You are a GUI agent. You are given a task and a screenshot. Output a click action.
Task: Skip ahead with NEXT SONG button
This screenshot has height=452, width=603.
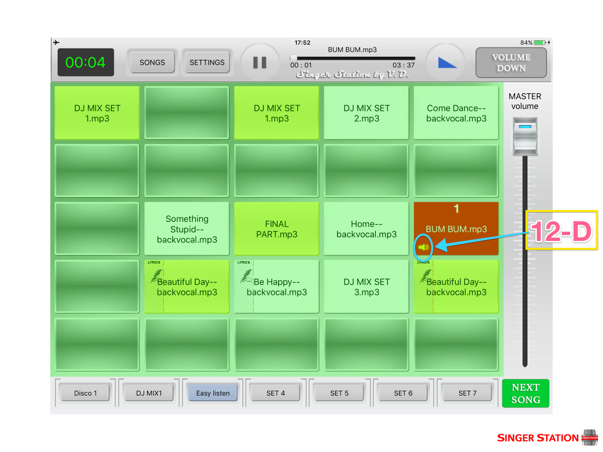[x=525, y=394]
